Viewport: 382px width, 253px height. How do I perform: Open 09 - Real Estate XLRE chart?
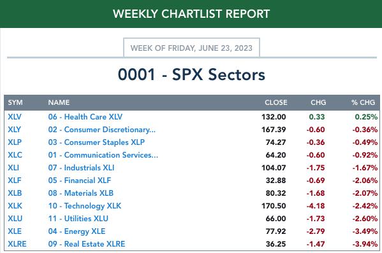[x=87, y=243]
